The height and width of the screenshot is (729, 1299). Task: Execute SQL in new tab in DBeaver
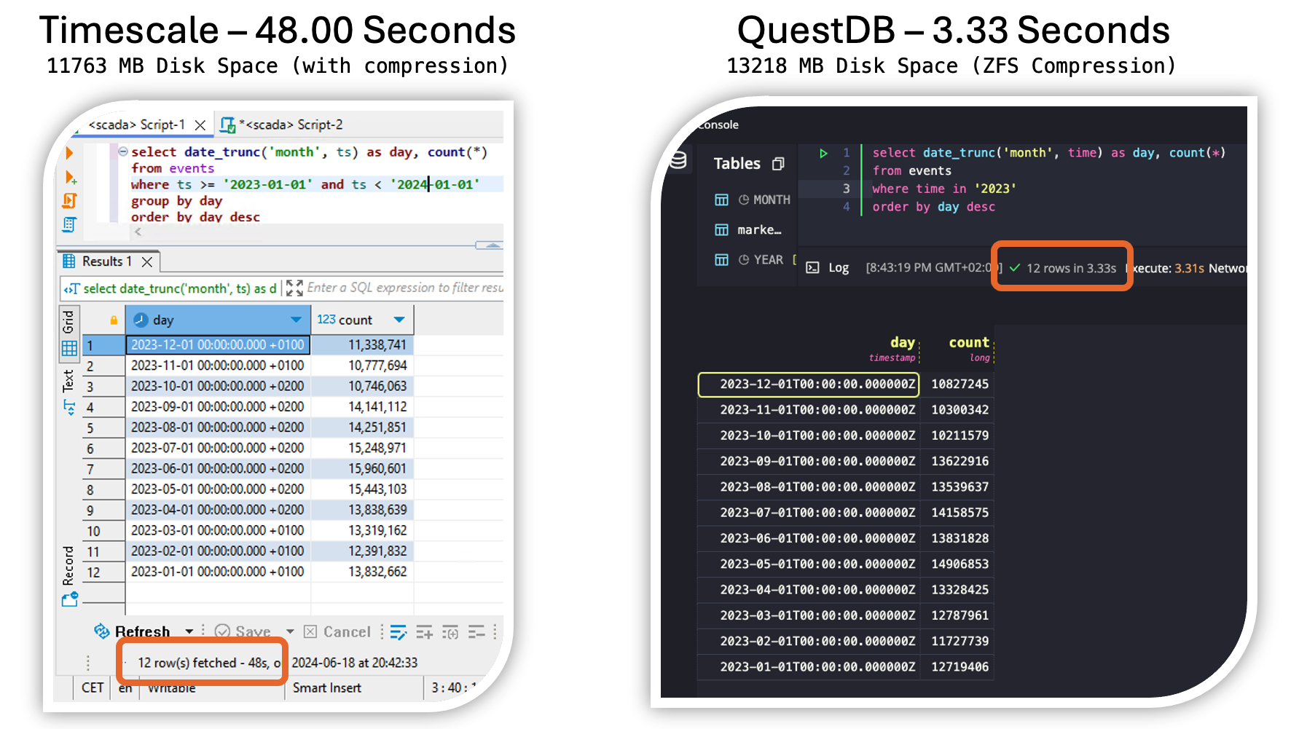(x=71, y=177)
